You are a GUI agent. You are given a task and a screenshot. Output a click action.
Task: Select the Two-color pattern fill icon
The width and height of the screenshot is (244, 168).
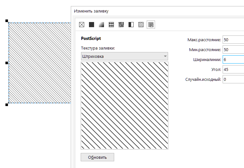tap(131, 25)
